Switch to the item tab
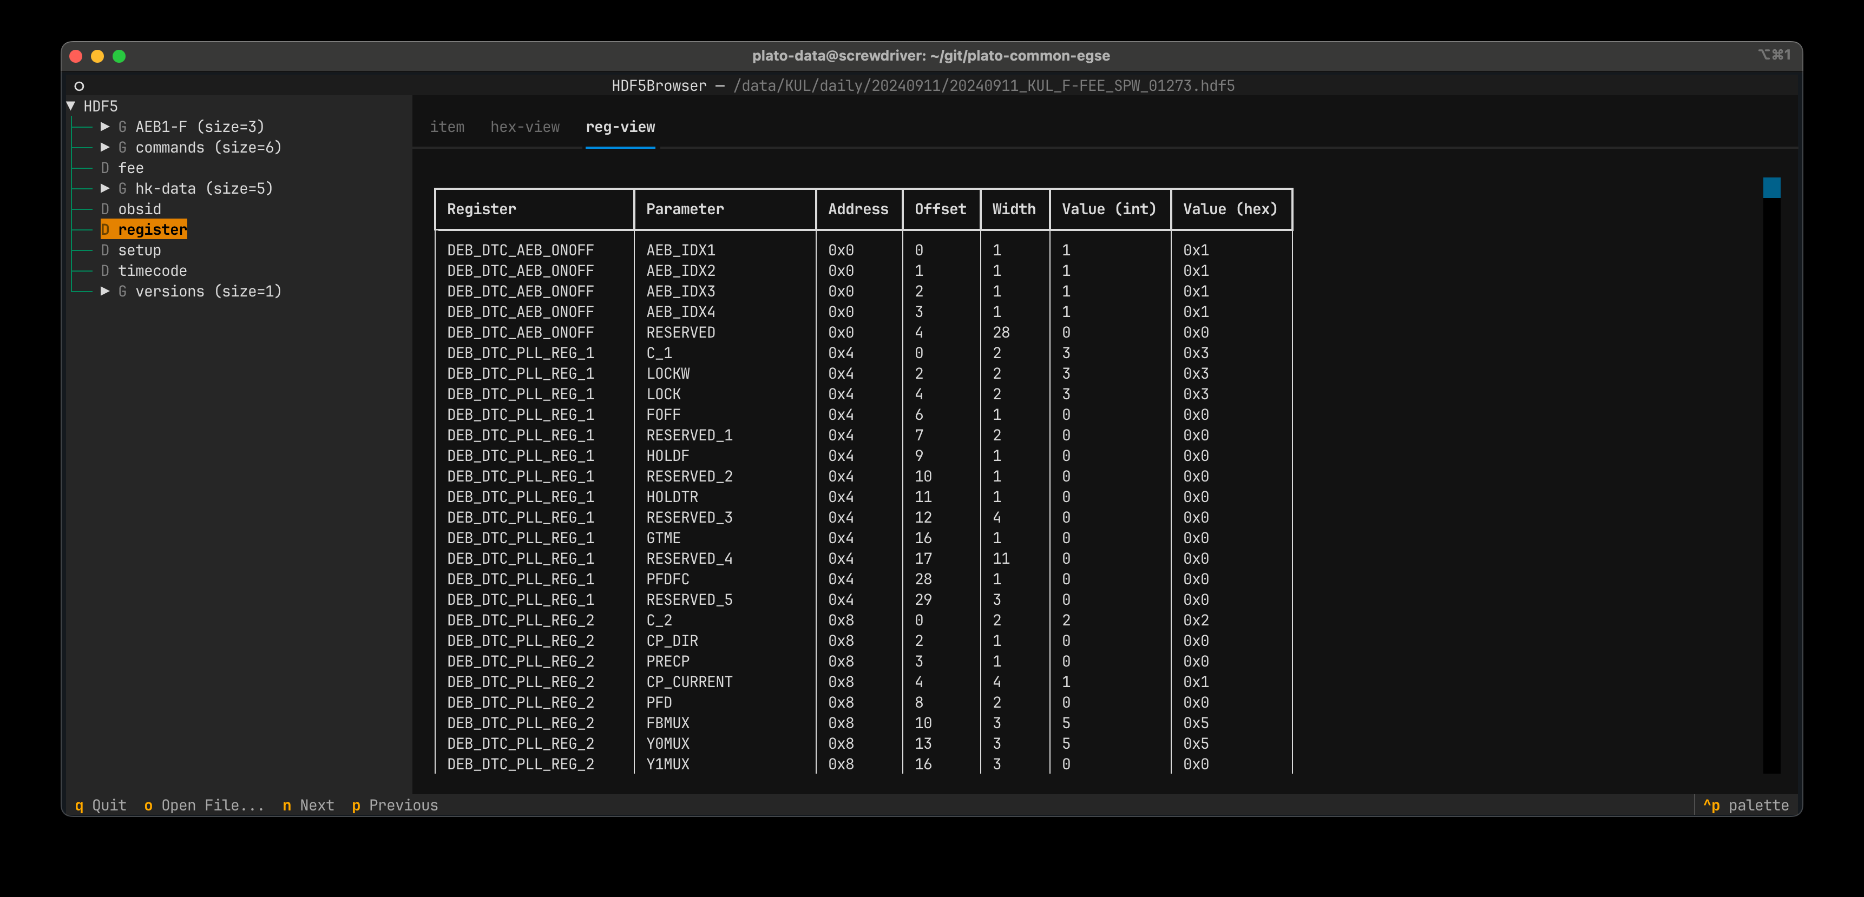1864x897 pixels. 447,127
